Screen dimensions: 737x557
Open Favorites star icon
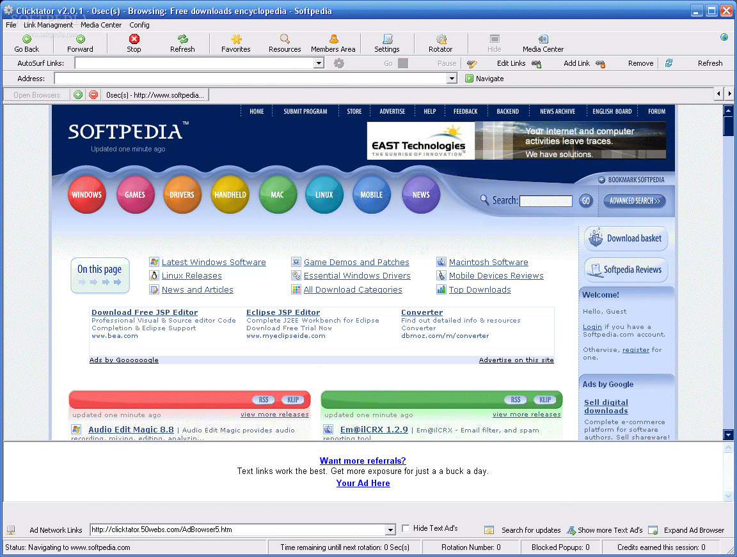point(237,39)
